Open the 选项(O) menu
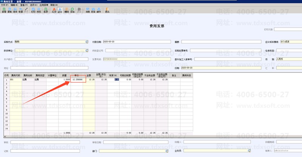The image size is (302, 157). click(x=34, y=5)
